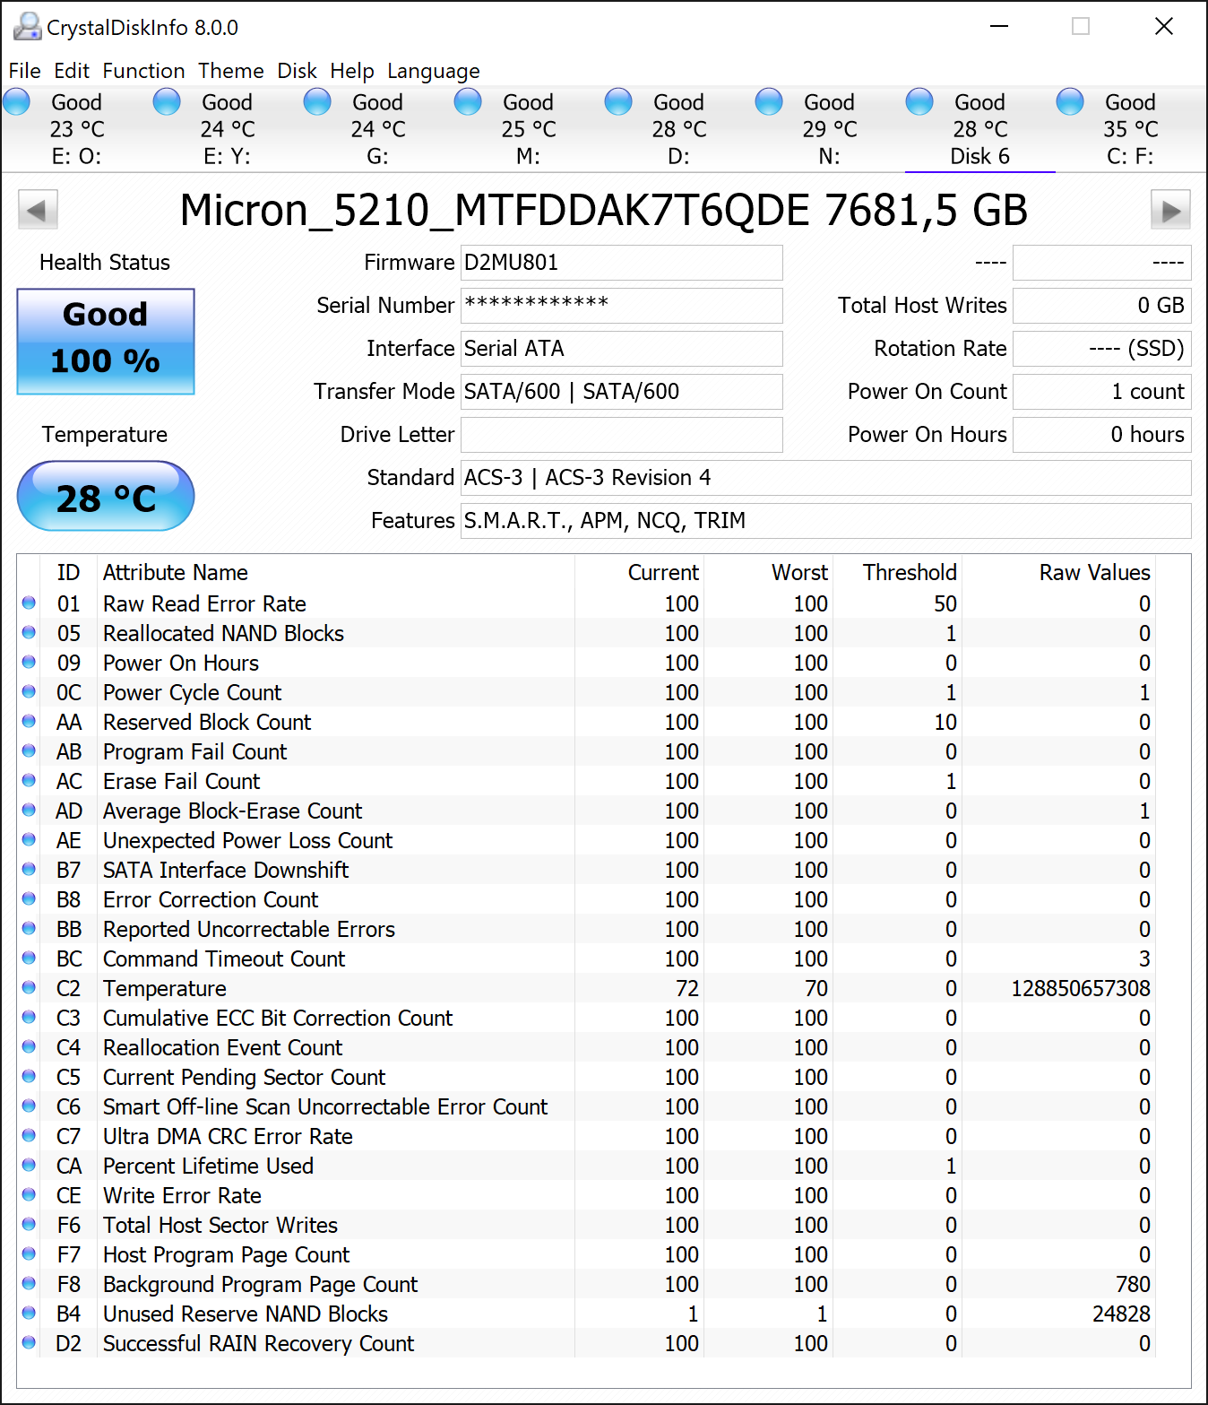Select the Program Fail Count row text
Viewport: 1208px width, 1405px height.
click(194, 752)
